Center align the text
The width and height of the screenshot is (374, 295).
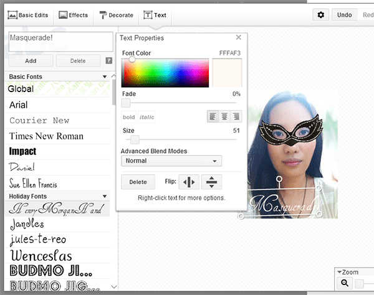click(224, 116)
